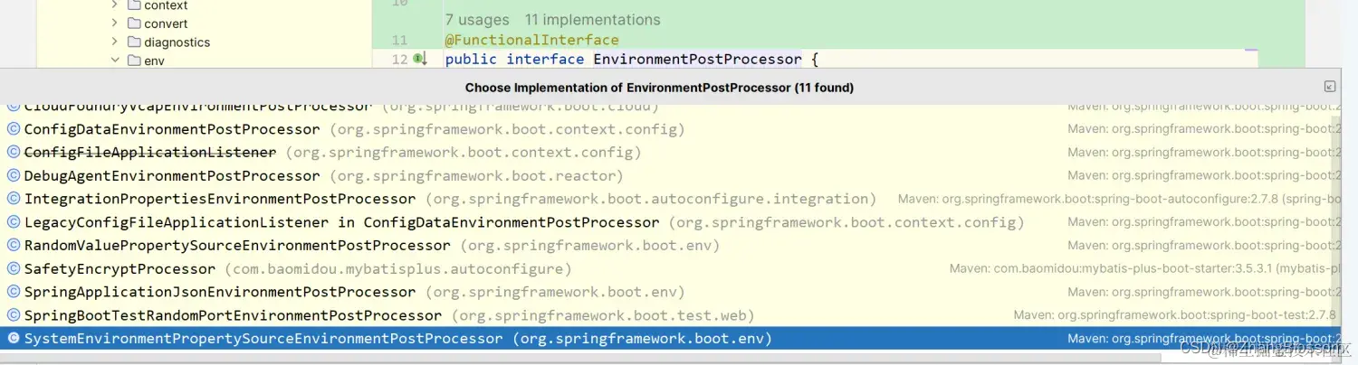The height and width of the screenshot is (365, 1358).
Task: Select the env tree item
Action: click(x=154, y=61)
